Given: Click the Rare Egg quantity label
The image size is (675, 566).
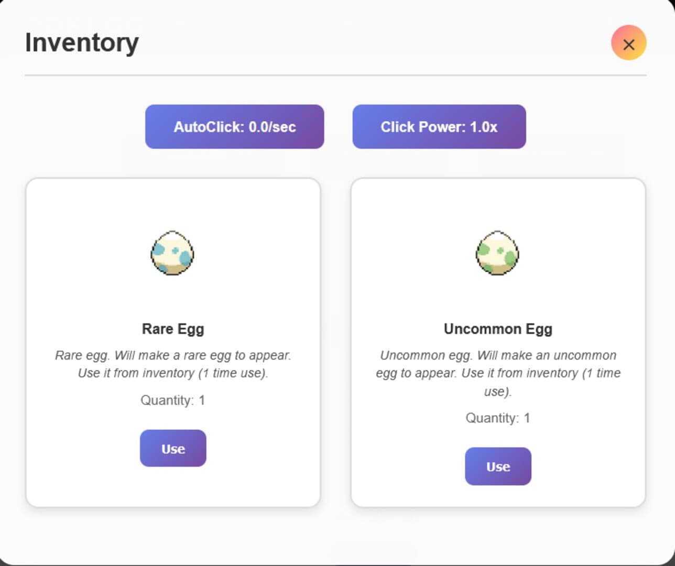Looking at the screenshot, I should tap(173, 400).
